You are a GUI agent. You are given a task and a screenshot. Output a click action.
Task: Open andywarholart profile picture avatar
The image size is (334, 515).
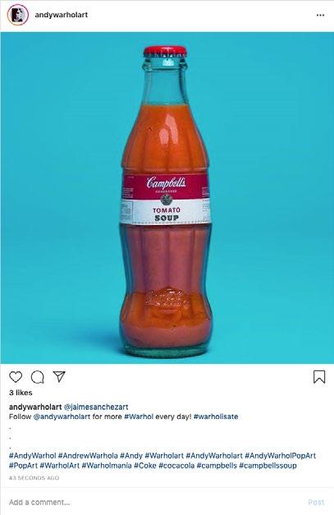(x=18, y=15)
